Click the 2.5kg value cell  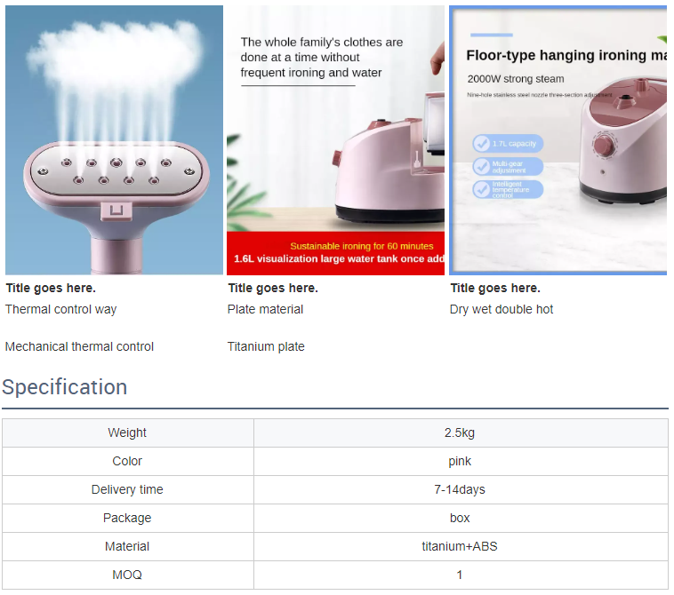[461, 432]
